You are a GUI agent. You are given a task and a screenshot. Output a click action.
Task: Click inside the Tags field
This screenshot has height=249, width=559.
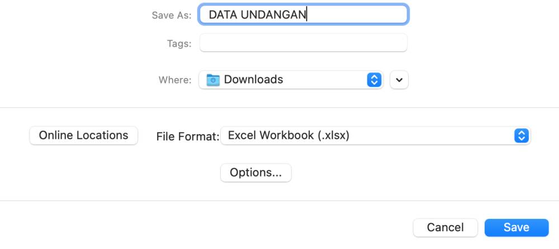click(x=303, y=43)
